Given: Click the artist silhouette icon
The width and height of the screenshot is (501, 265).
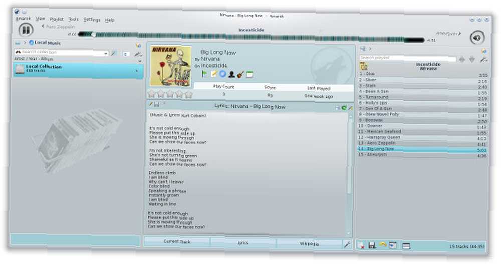Looking at the screenshot, I should coord(231,75).
